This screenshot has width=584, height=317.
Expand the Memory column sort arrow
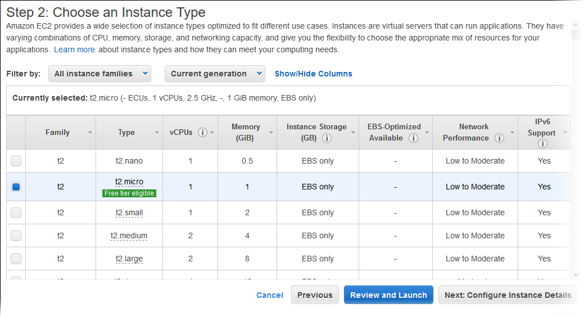pyautogui.click(x=271, y=133)
